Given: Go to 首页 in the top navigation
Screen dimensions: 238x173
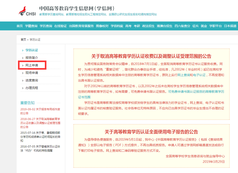Looking at the screenshot, I should tap(20, 26).
